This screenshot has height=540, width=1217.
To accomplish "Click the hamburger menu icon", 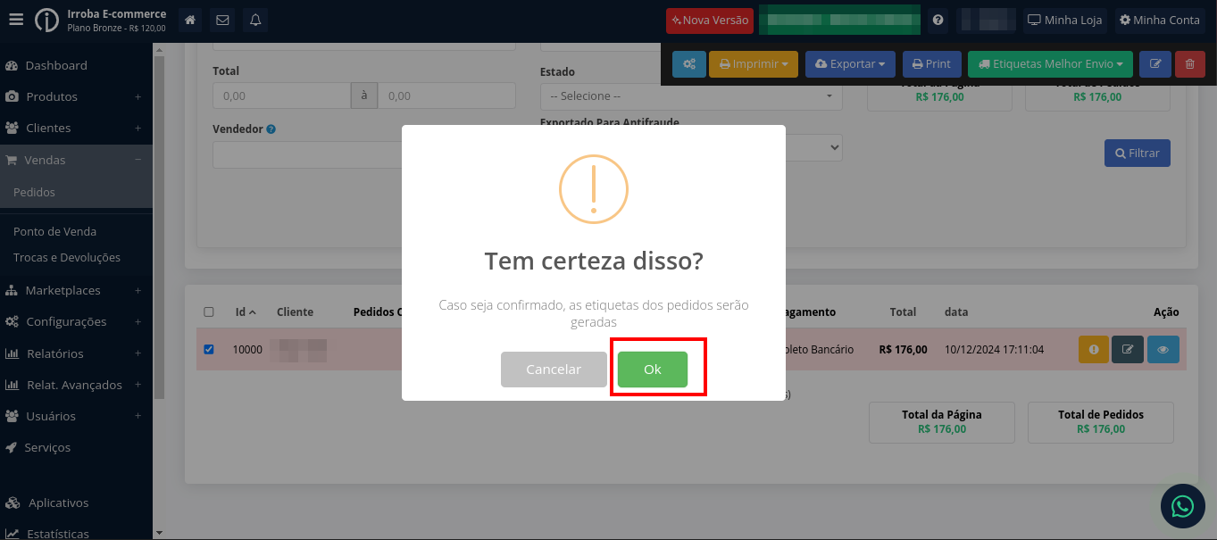I will (16, 20).
